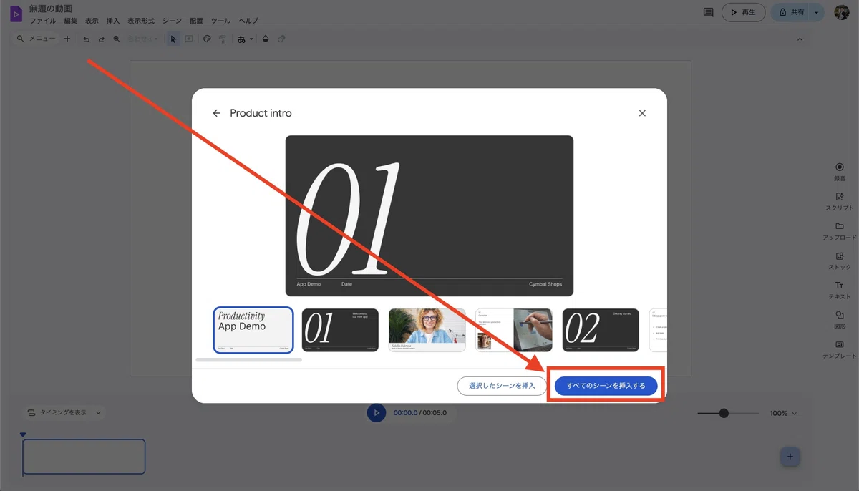Open the あ input tools dropdown
859x491 pixels.
[x=246, y=39]
